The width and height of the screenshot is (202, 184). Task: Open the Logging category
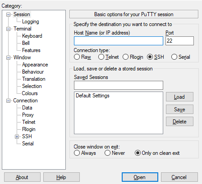31,22
